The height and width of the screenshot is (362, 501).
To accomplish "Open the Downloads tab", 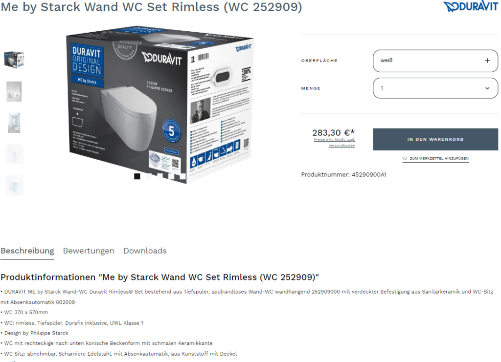I will click(145, 251).
